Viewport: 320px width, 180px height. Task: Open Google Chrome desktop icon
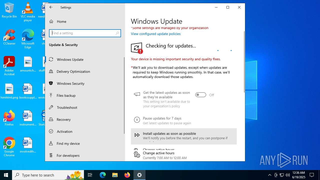9,147
